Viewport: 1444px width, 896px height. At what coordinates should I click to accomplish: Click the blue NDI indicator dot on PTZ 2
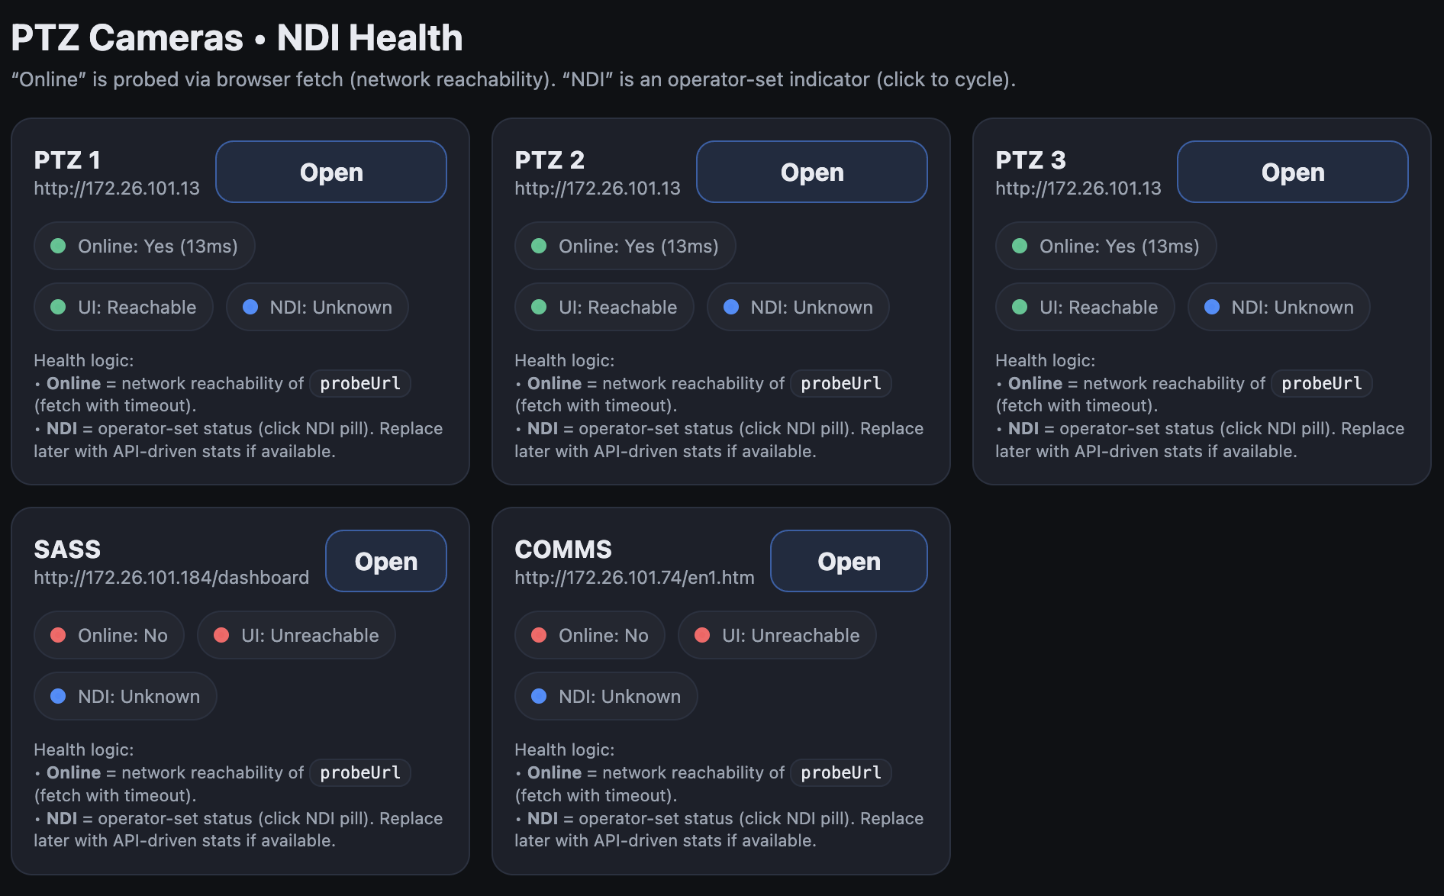[x=733, y=307]
